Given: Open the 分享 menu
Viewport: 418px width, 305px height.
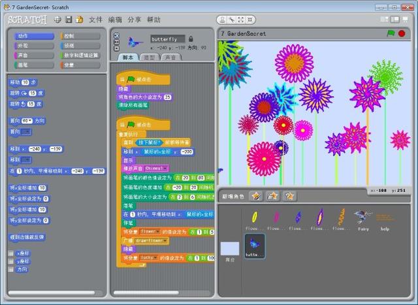Looking at the screenshot, I should (x=135, y=20).
